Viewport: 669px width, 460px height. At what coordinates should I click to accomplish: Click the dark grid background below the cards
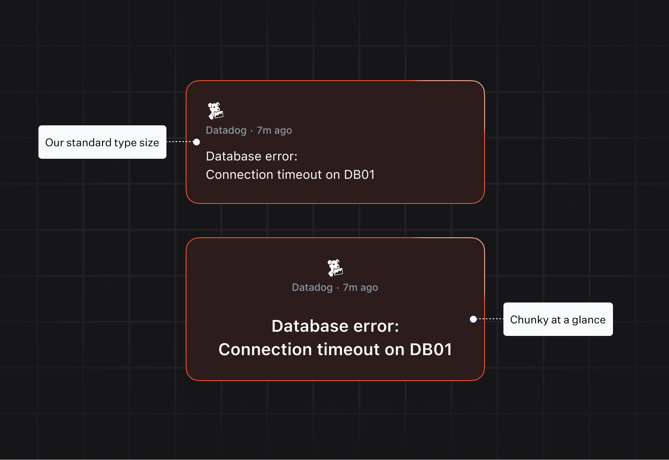(334, 422)
